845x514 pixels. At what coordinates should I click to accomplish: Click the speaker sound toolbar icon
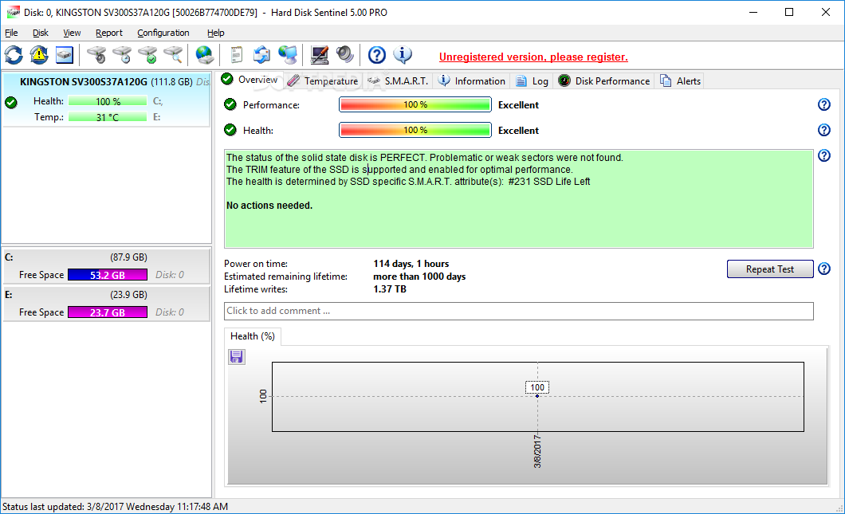[345, 55]
